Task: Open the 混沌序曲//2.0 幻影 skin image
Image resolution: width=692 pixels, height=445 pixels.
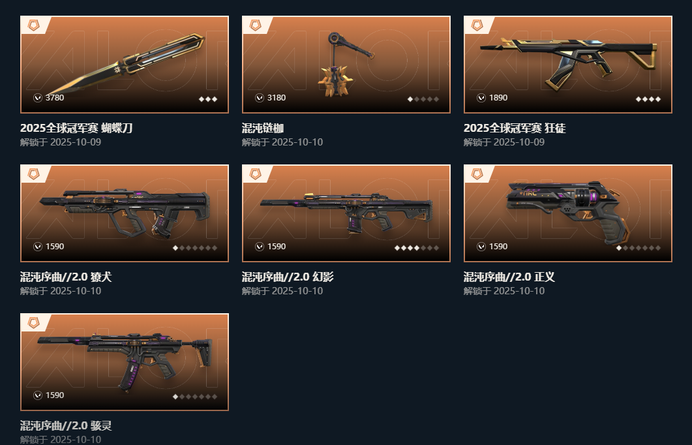Action: [346, 213]
